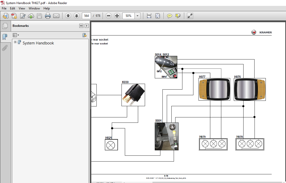Click the H079 triple lamp symbol
Screen dimensions: 286x183
coord(213,144)
